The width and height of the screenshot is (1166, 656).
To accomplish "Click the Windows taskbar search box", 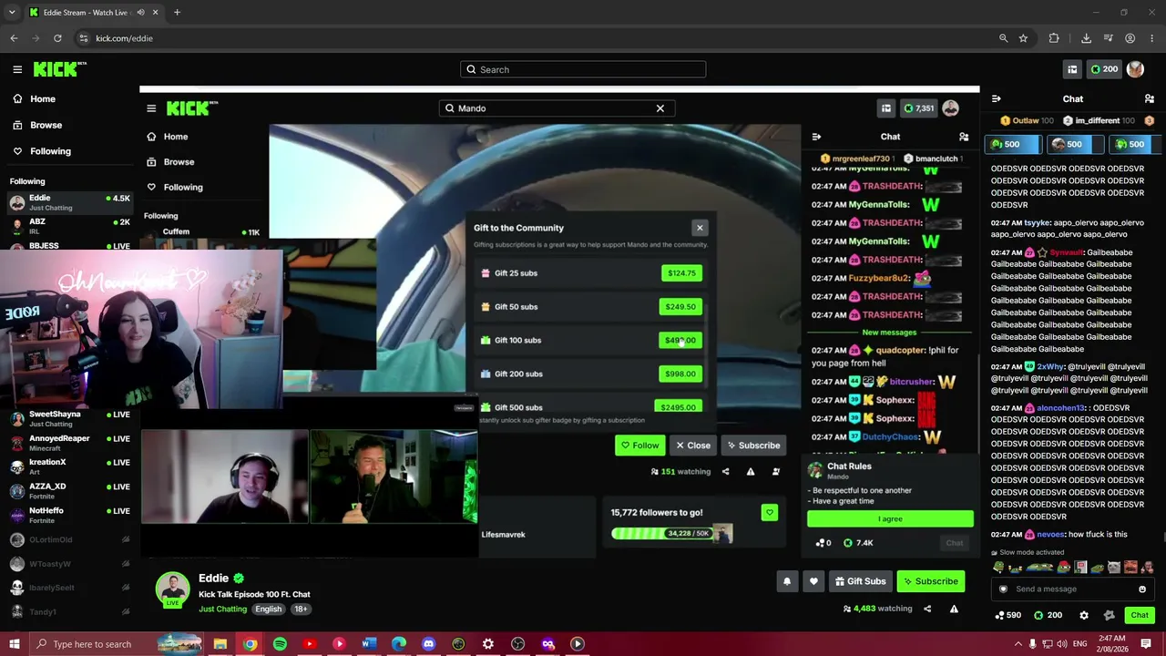I will coord(94,644).
